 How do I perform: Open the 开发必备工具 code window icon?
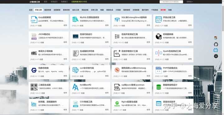click(x=159, y=19)
